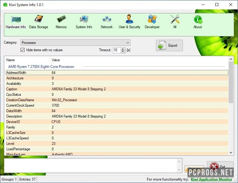This screenshot has width=238, height=183.
Task: Open Kiwi Application Monitor link
Action: 211,179
